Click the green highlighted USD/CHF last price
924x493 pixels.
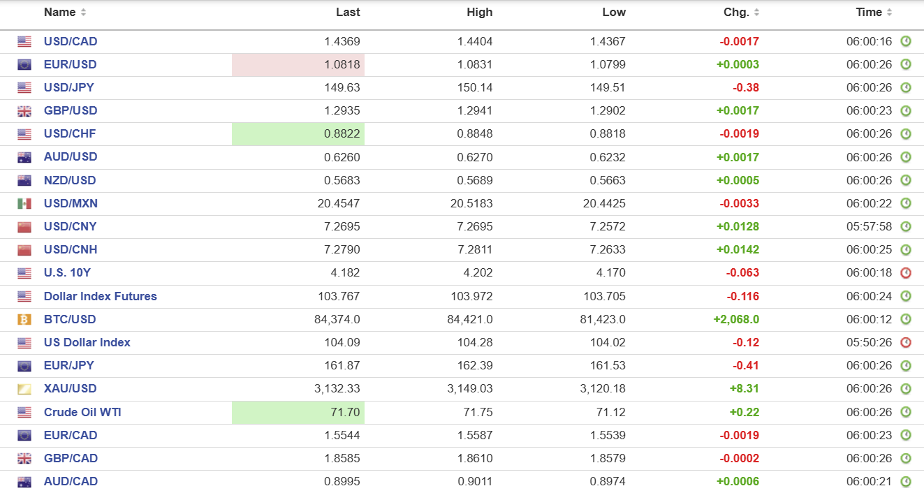click(298, 134)
